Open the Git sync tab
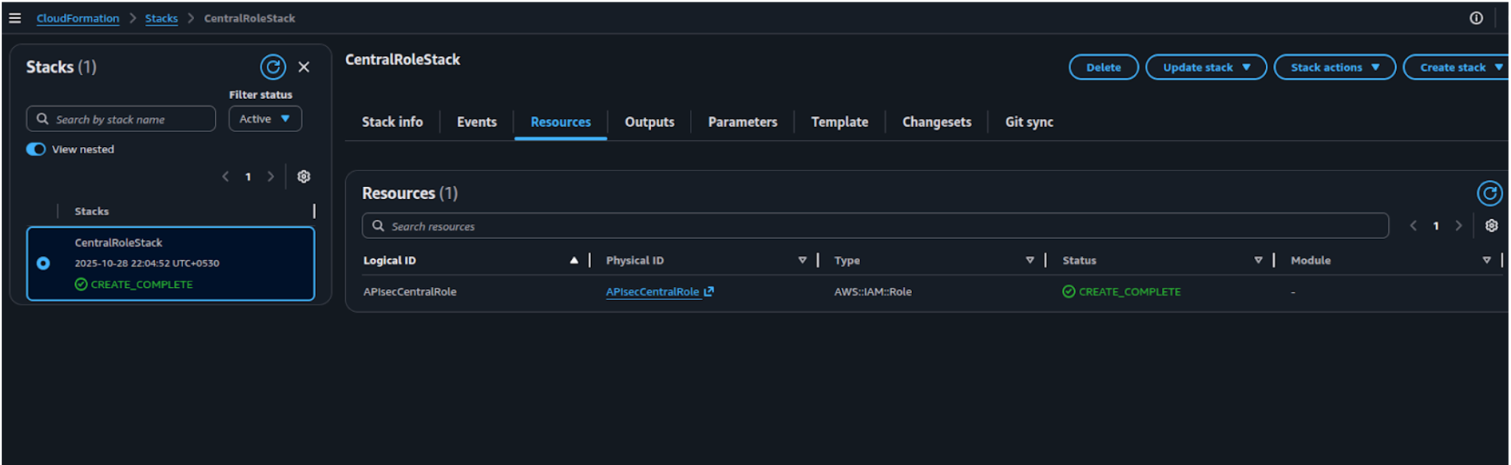 point(1029,122)
